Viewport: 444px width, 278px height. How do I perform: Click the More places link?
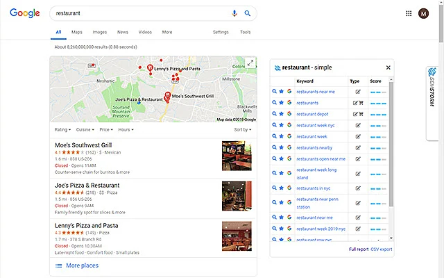[x=82, y=265]
